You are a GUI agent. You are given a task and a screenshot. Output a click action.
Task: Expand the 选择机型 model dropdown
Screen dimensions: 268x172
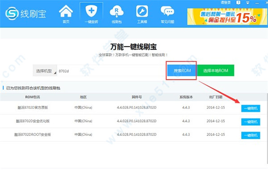pyautogui.click(x=45, y=71)
